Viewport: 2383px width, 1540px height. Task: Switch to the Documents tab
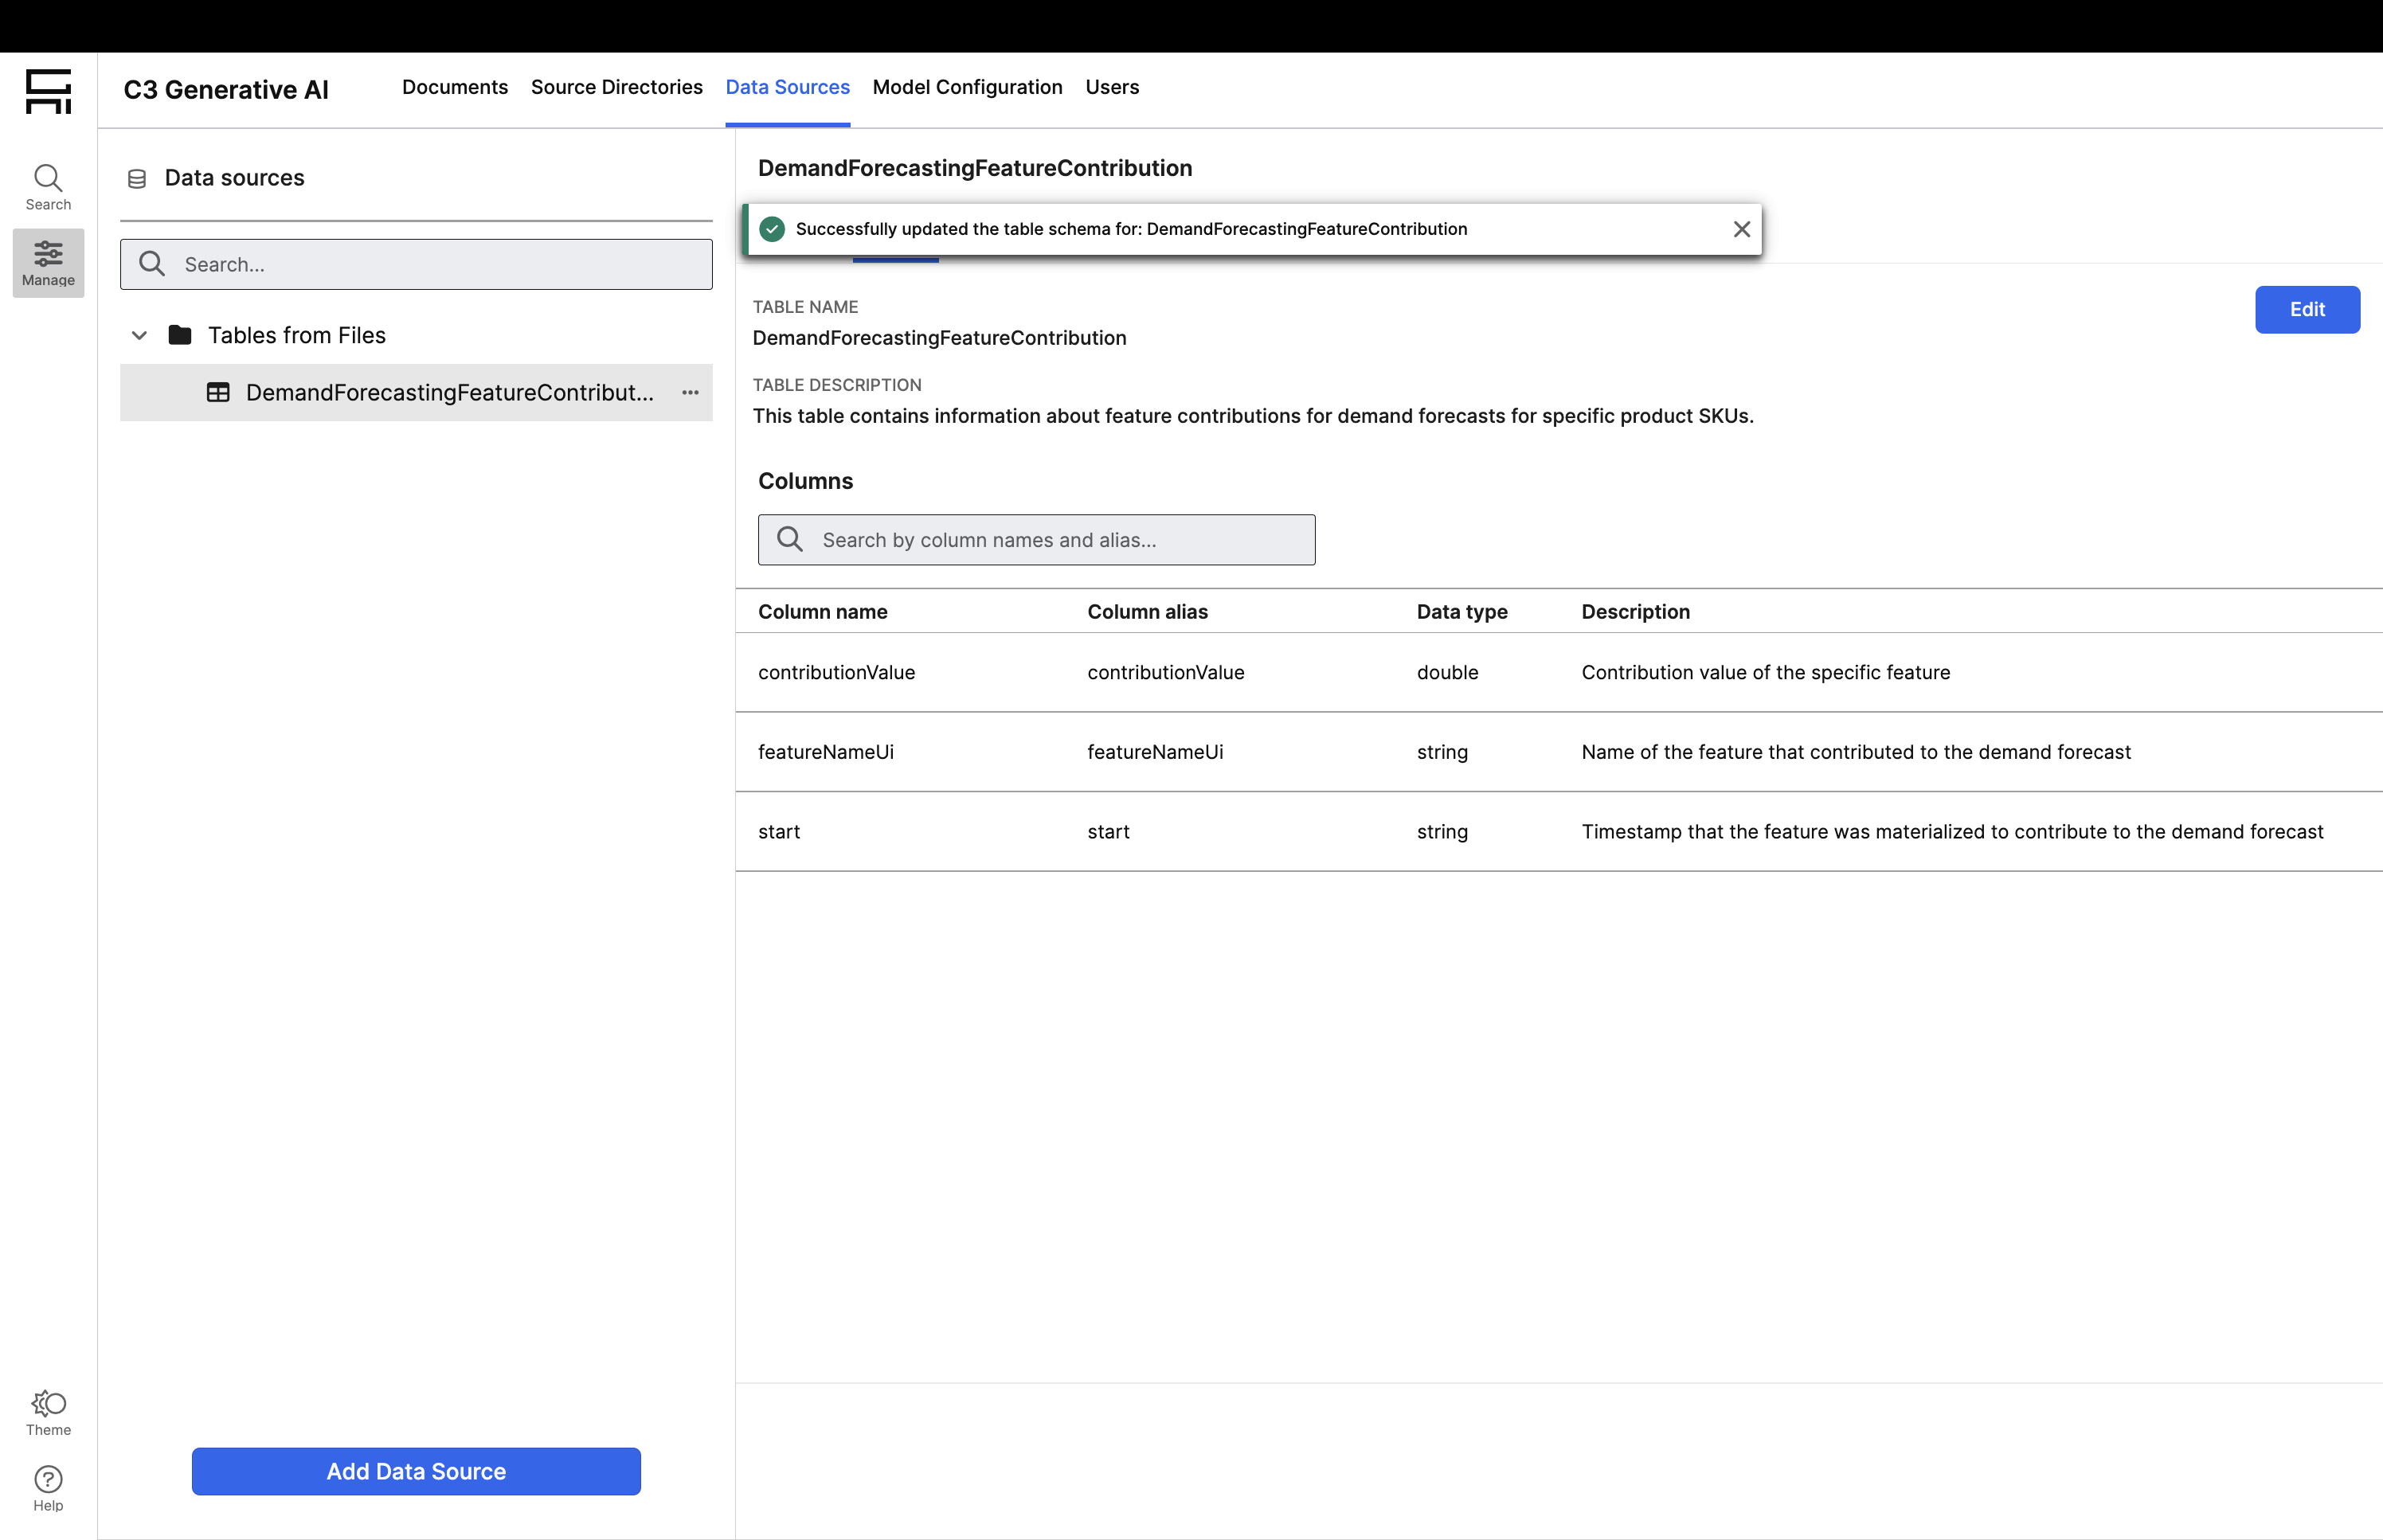point(454,87)
